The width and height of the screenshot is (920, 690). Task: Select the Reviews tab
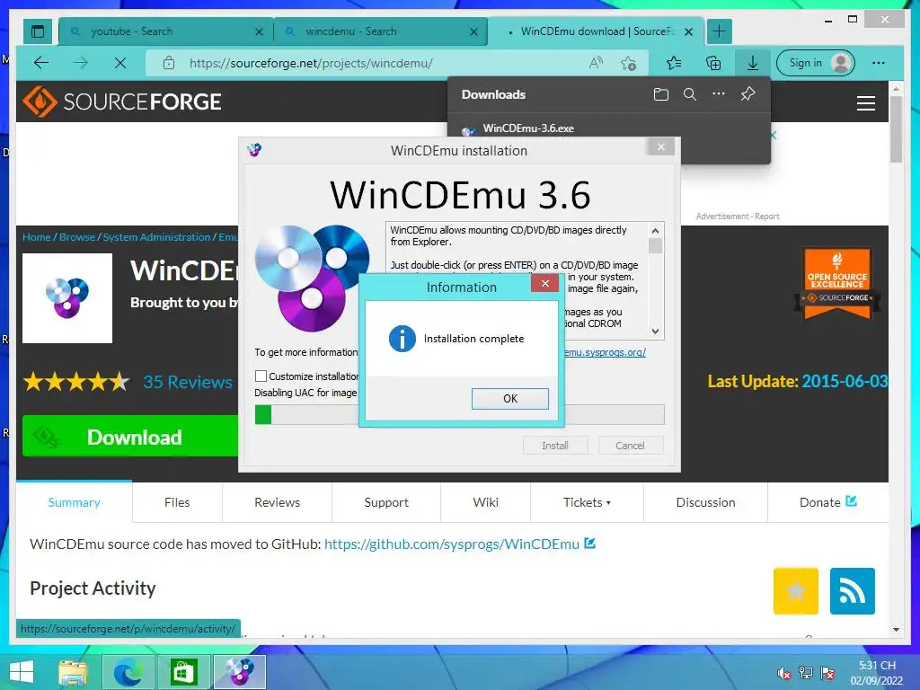[277, 502]
